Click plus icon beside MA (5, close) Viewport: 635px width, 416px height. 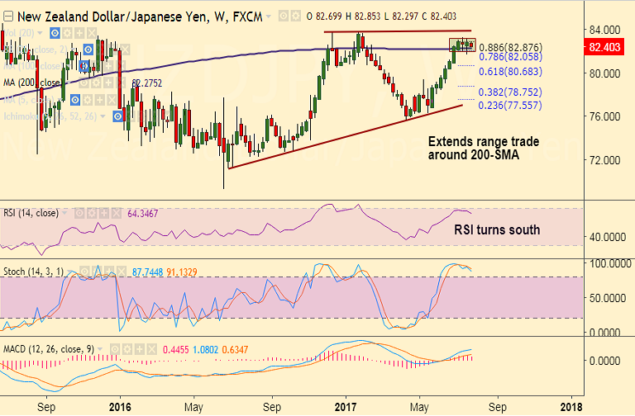coord(99,99)
